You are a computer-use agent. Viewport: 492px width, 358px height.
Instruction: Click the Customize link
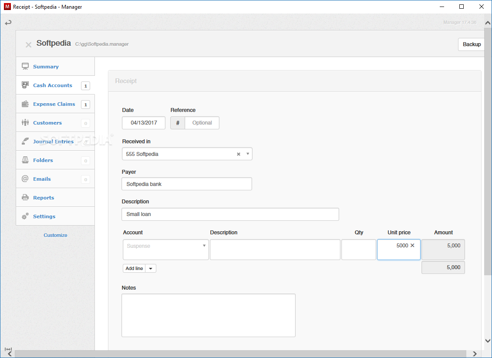click(x=56, y=235)
